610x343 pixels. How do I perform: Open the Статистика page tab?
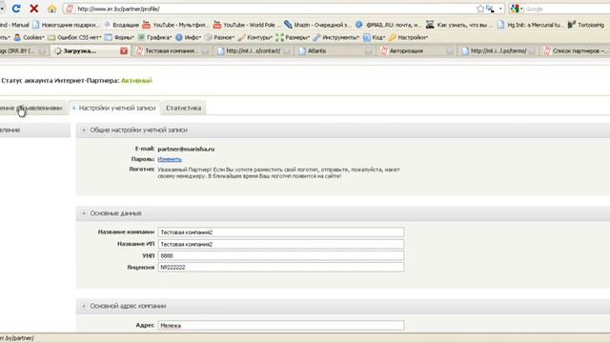[184, 108]
